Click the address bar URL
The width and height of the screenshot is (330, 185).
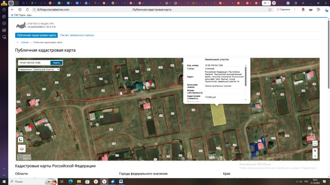53,10
